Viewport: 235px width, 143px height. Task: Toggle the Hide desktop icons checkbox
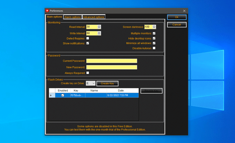click(154, 38)
